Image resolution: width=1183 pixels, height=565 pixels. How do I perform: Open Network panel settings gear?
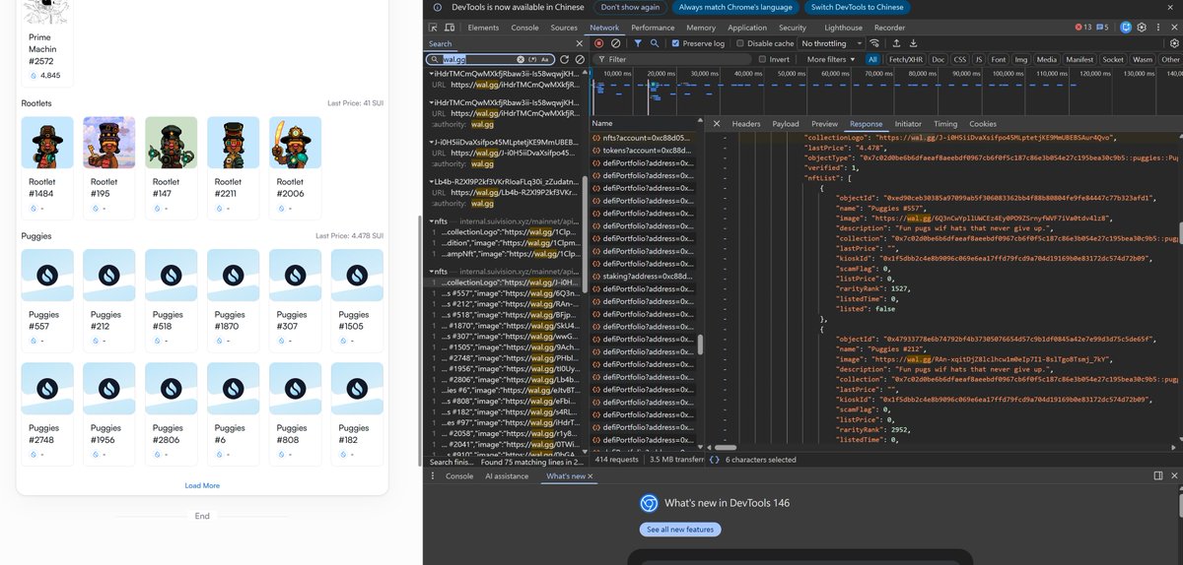point(1173,43)
